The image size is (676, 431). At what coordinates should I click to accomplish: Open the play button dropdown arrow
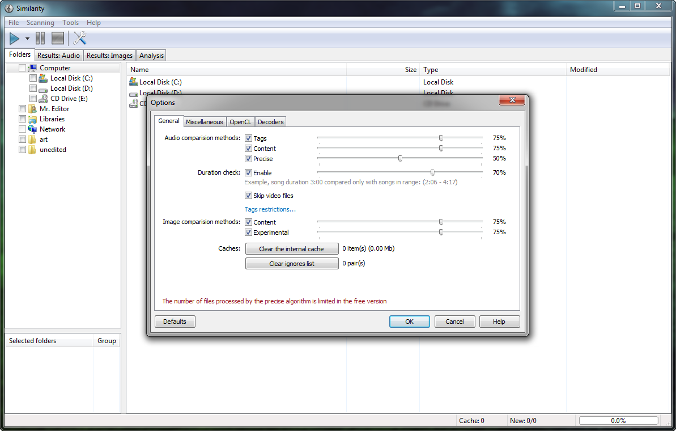coord(27,39)
